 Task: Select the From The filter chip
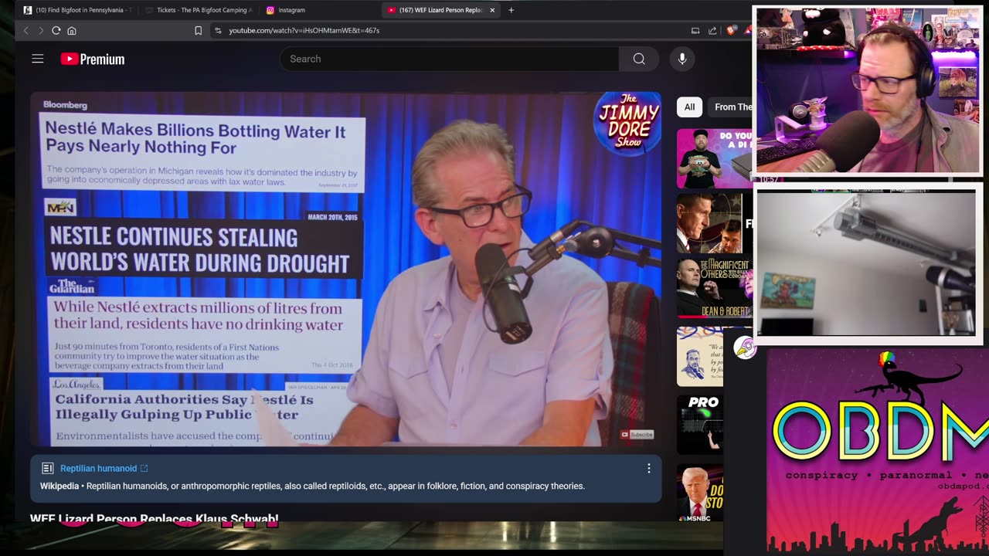[x=730, y=107]
